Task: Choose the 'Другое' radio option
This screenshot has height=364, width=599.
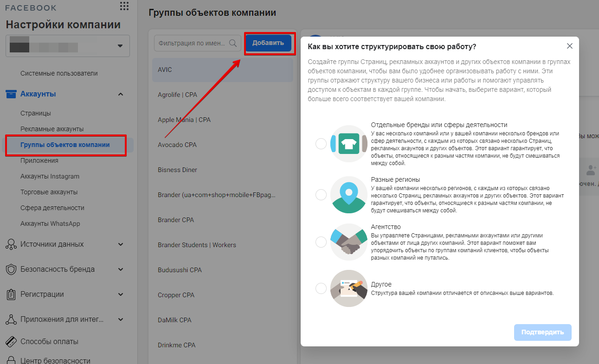Action: (321, 288)
